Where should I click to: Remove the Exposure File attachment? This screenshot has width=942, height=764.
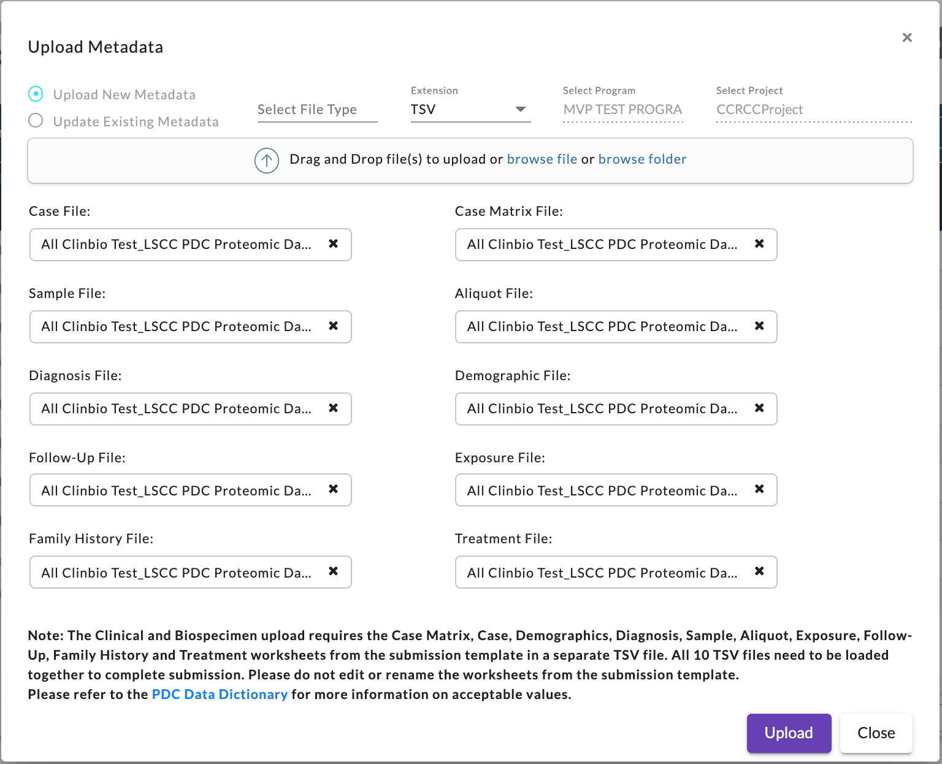[759, 489]
